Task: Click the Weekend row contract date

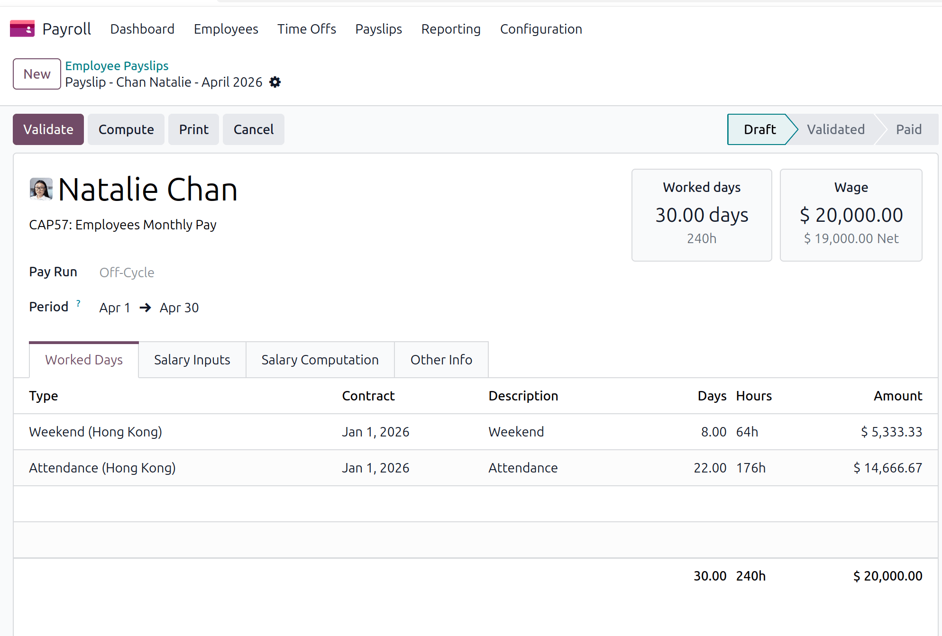Action: pyautogui.click(x=375, y=432)
